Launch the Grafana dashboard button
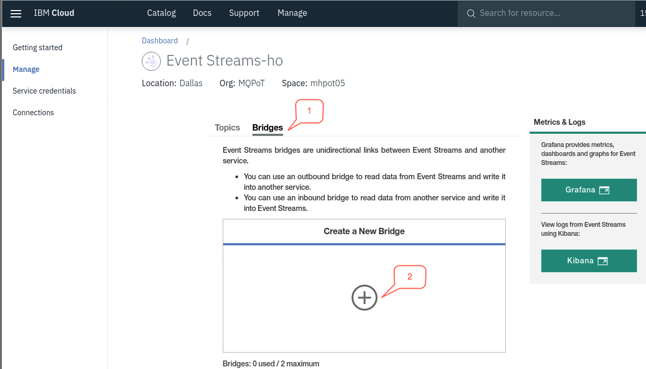Image resolution: width=646 pixels, height=369 pixels. 589,190
